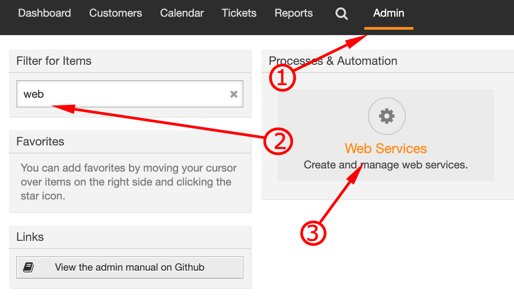The width and height of the screenshot is (514, 299).
Task: Clear the filter using the x icon
Action: pyautogui.click(x=234, y=94)
